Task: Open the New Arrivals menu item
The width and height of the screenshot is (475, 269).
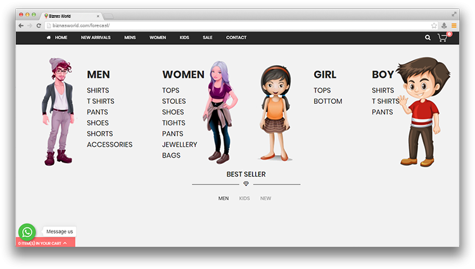Action: [x=96, y=38]
